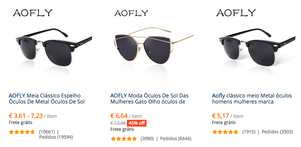The height and width of the screenshot is (147, 301).
Task: View the (10661) reviews count
Action: (x=47, y=132)
